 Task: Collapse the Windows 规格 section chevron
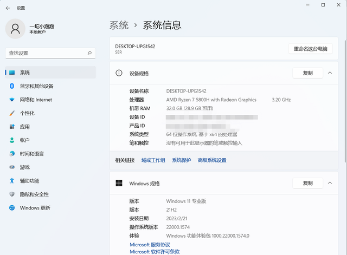pyautogui.click(x=330, y=184)
